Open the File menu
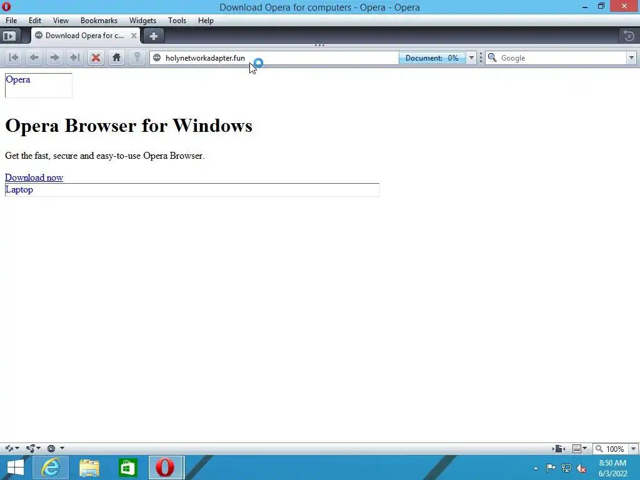The width and height of the screenshot is (640, 480). pos(11,21)
